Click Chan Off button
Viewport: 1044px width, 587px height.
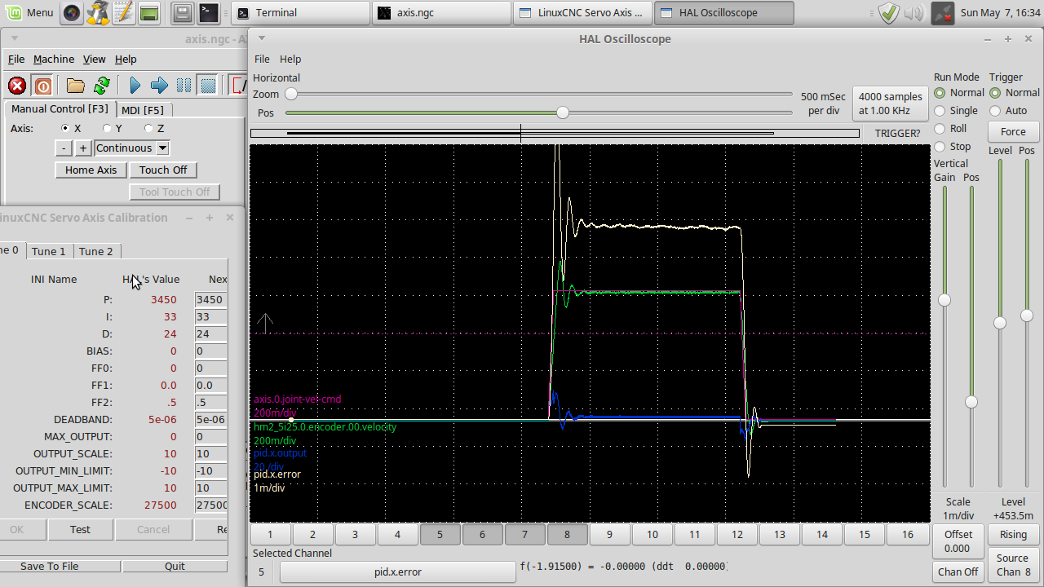(958, 572)
